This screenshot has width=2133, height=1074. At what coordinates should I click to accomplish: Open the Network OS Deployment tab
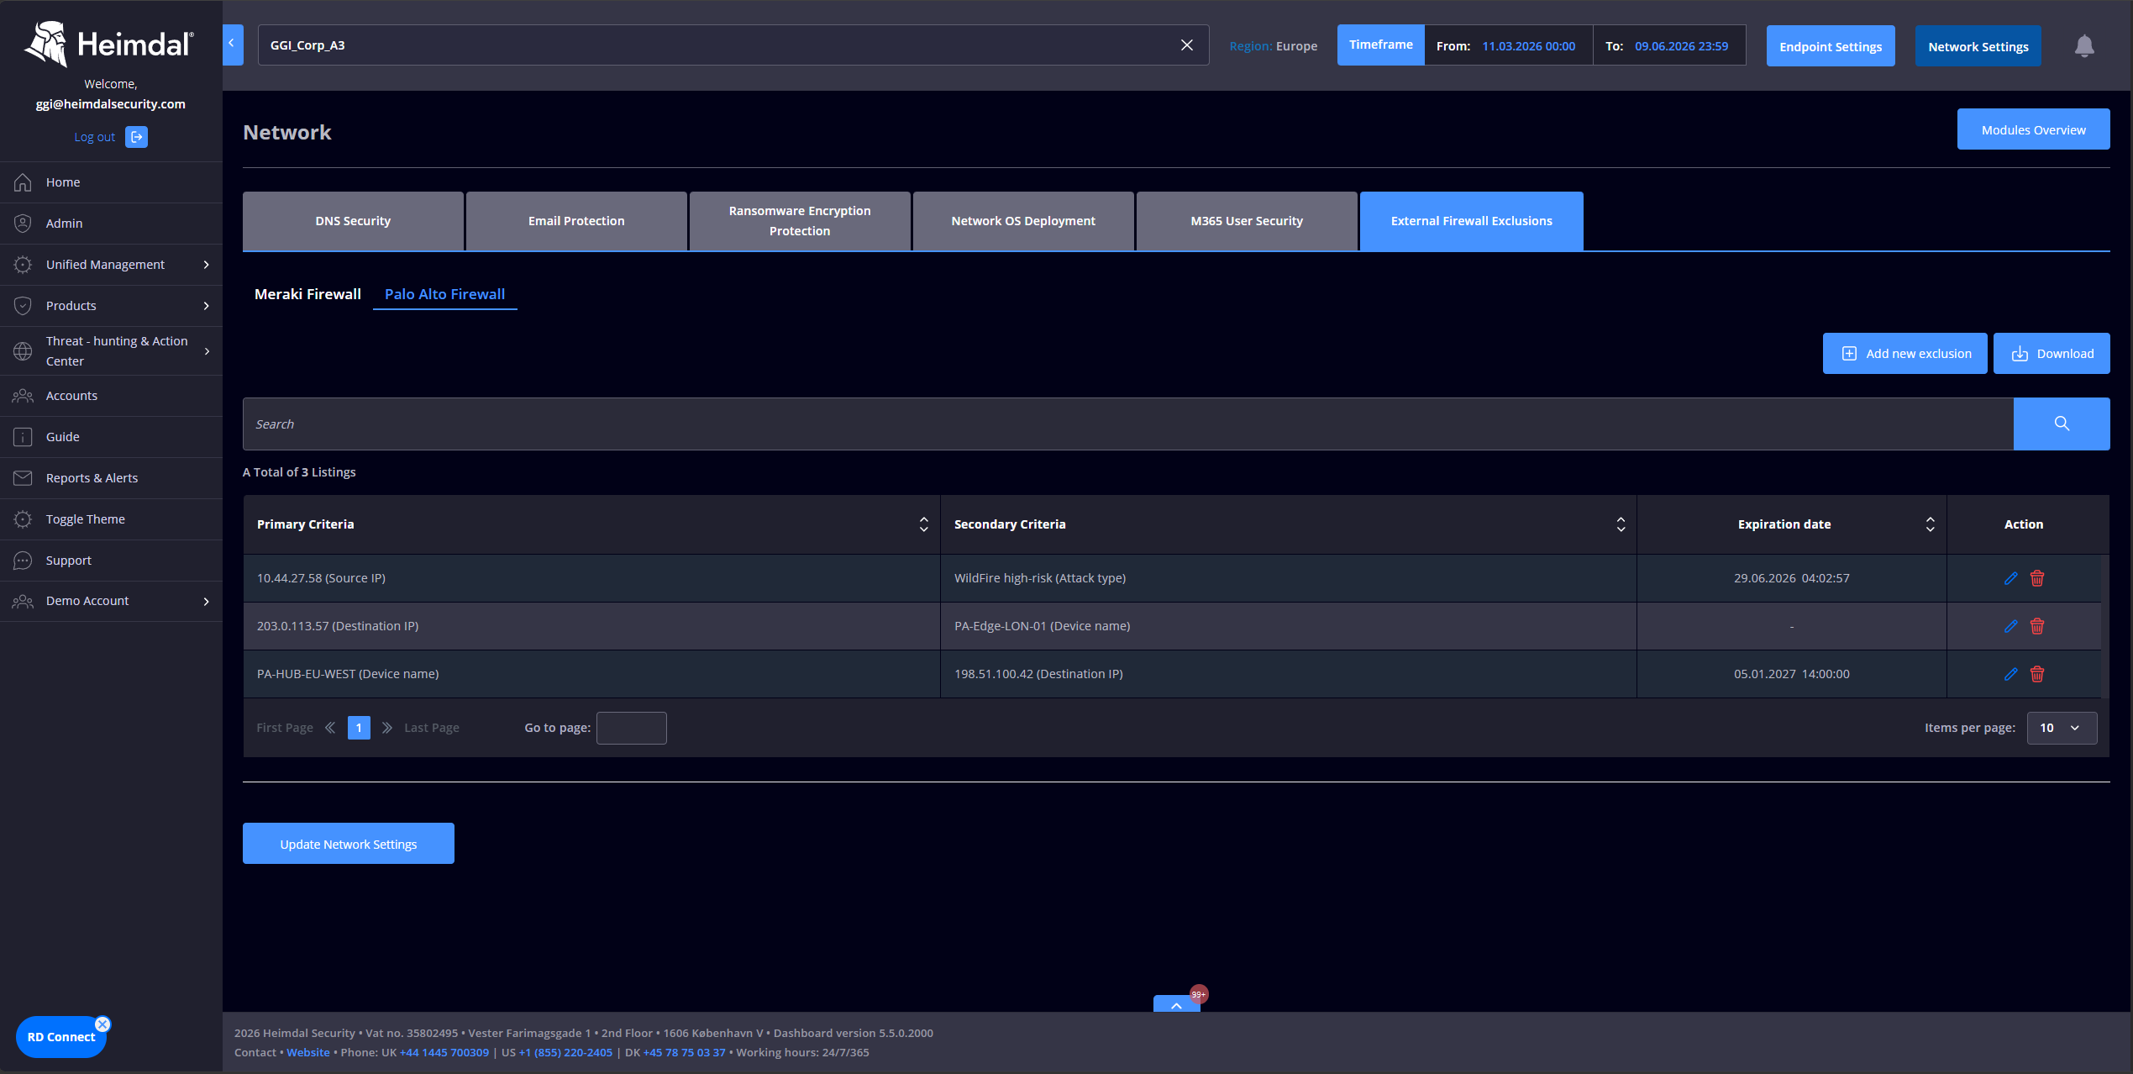tap(1023, 221)
